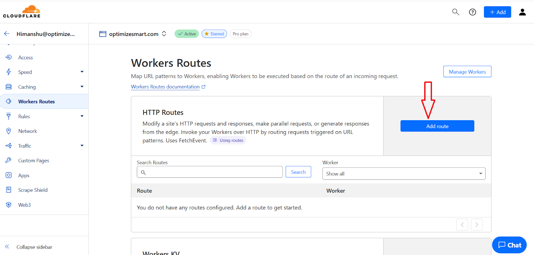Open the help question mark icon

(x=473, y=12)
